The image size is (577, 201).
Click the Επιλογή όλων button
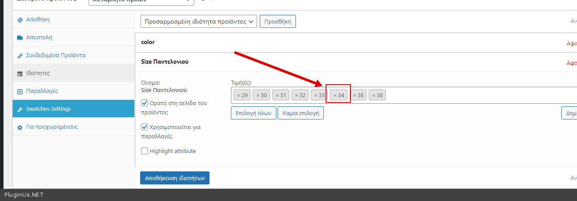click(x=254, y=113)
